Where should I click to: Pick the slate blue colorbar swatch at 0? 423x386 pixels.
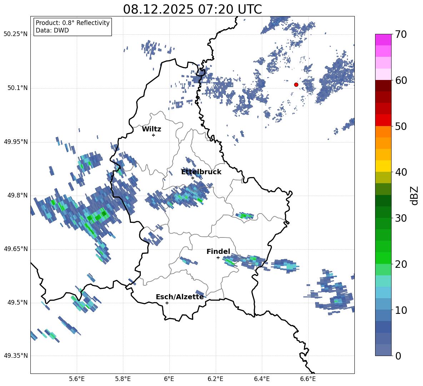[383, 350]
